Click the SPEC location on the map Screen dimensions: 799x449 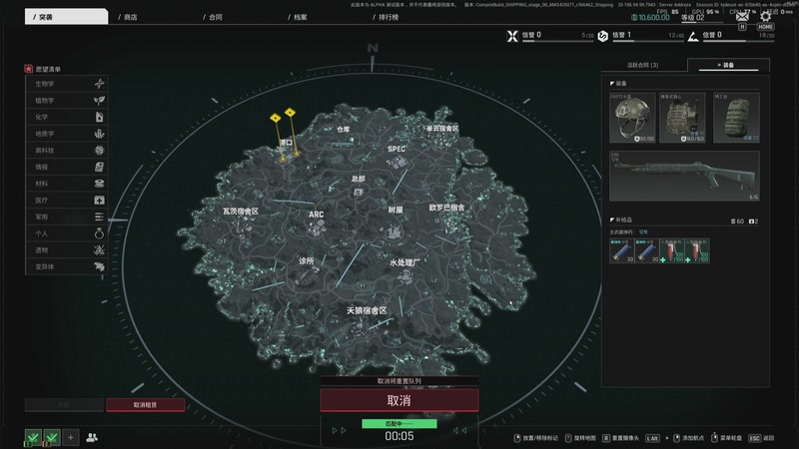point(397,149)
